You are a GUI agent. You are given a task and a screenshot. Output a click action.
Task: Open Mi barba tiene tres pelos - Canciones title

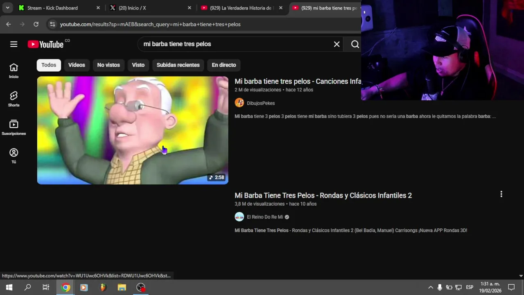point(298,81)
